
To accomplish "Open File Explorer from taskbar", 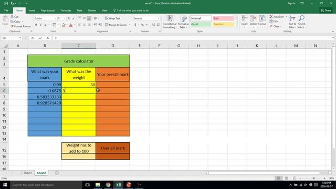I will pos(98,185).
